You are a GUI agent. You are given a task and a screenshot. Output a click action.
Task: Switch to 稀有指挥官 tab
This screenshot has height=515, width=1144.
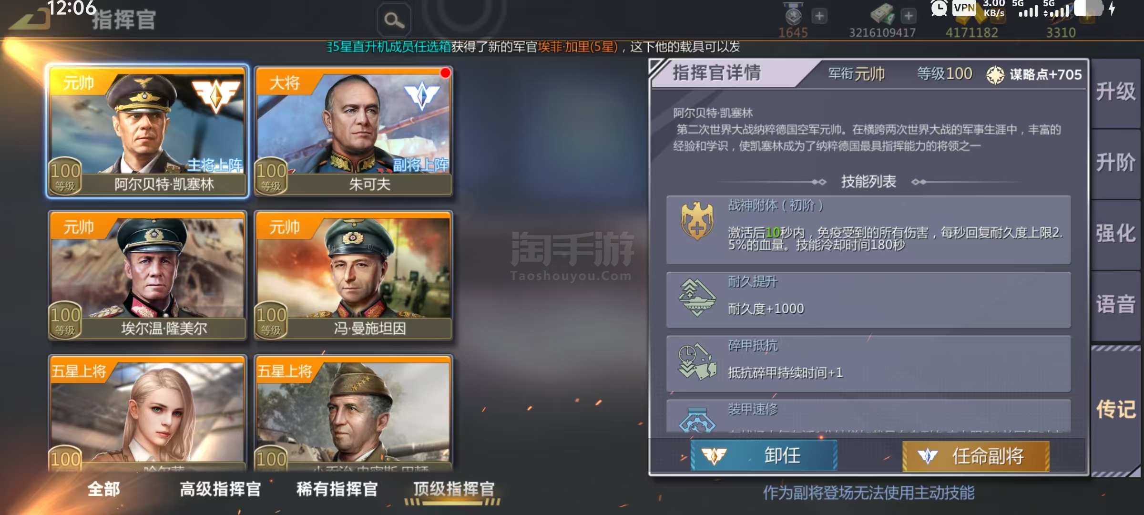pos(337,489)
